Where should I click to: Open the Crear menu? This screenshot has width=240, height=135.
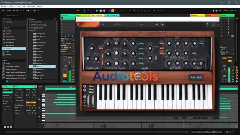[x=19, y=6]
